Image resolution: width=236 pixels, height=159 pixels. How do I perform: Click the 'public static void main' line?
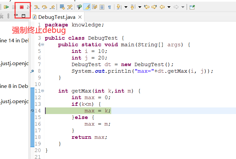124,45
